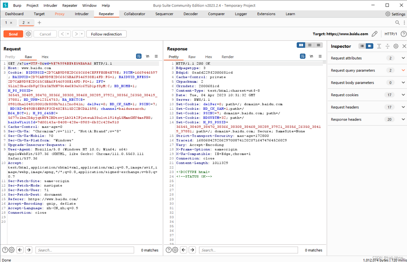Toggle non-printable chars in Request

[148, 56]
